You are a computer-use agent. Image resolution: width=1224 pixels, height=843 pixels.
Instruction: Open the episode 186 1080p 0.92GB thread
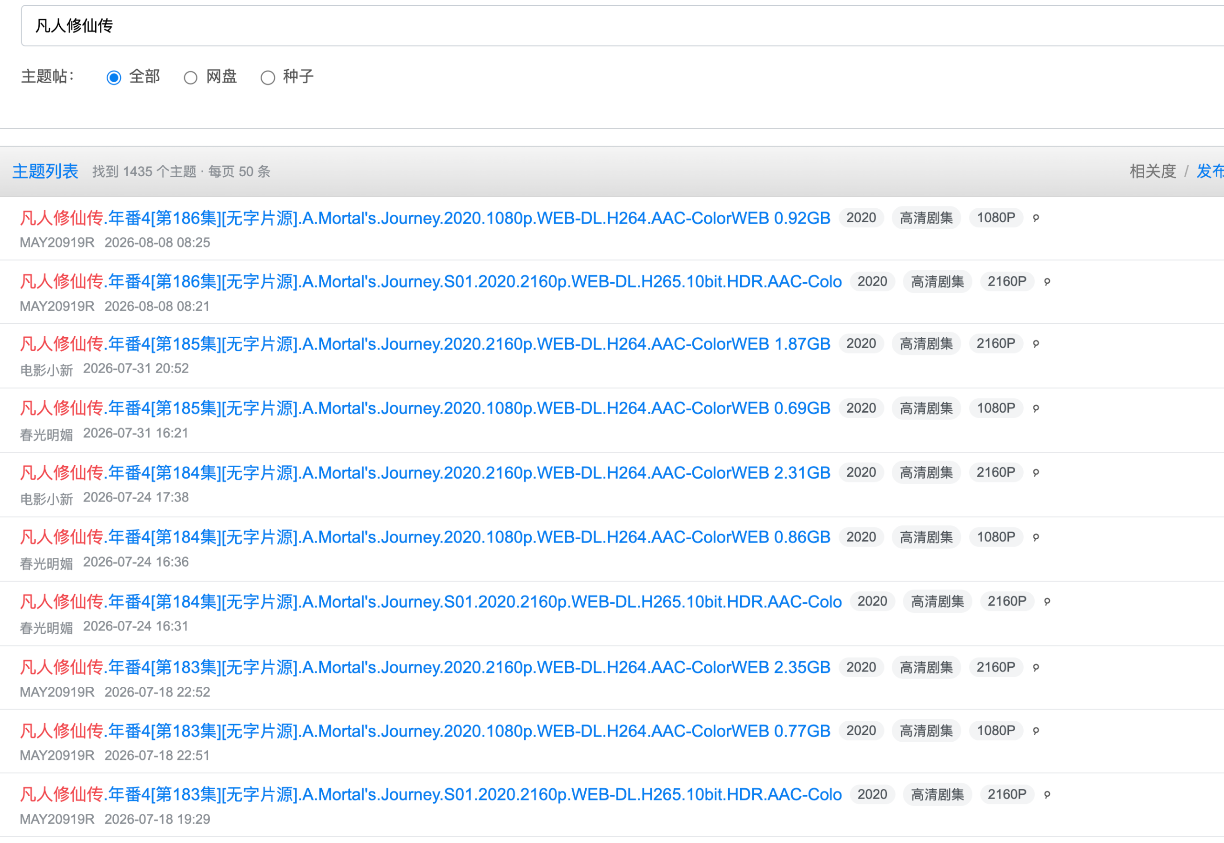click(425, 218)
